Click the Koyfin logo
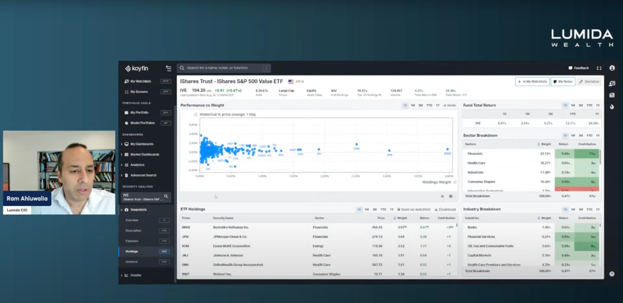This screenshot has height=303, width=623. point(136,68)
